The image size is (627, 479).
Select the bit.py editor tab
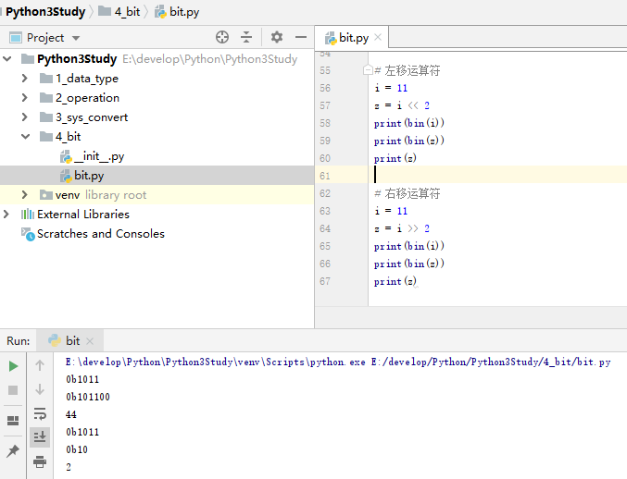click(353, 38)
